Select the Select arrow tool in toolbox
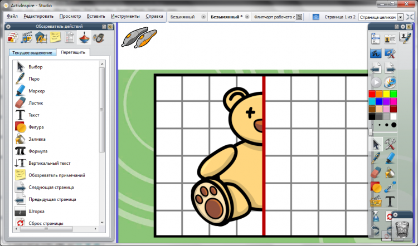 click(x=376, y=144)
